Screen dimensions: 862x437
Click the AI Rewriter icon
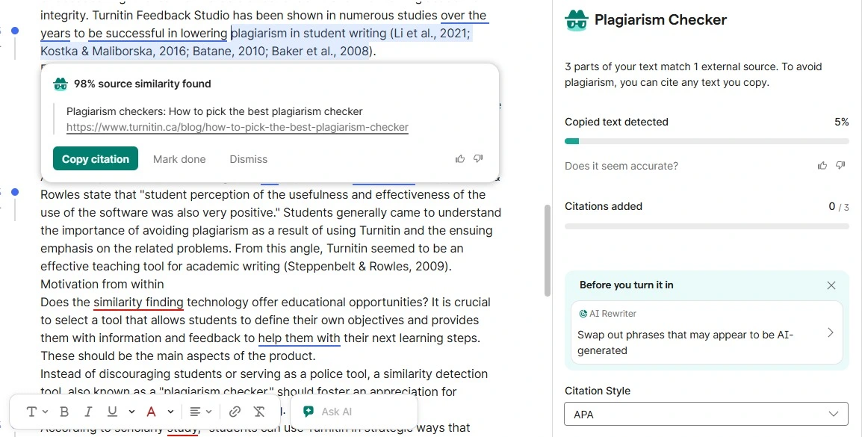click(x=583, y=314)
